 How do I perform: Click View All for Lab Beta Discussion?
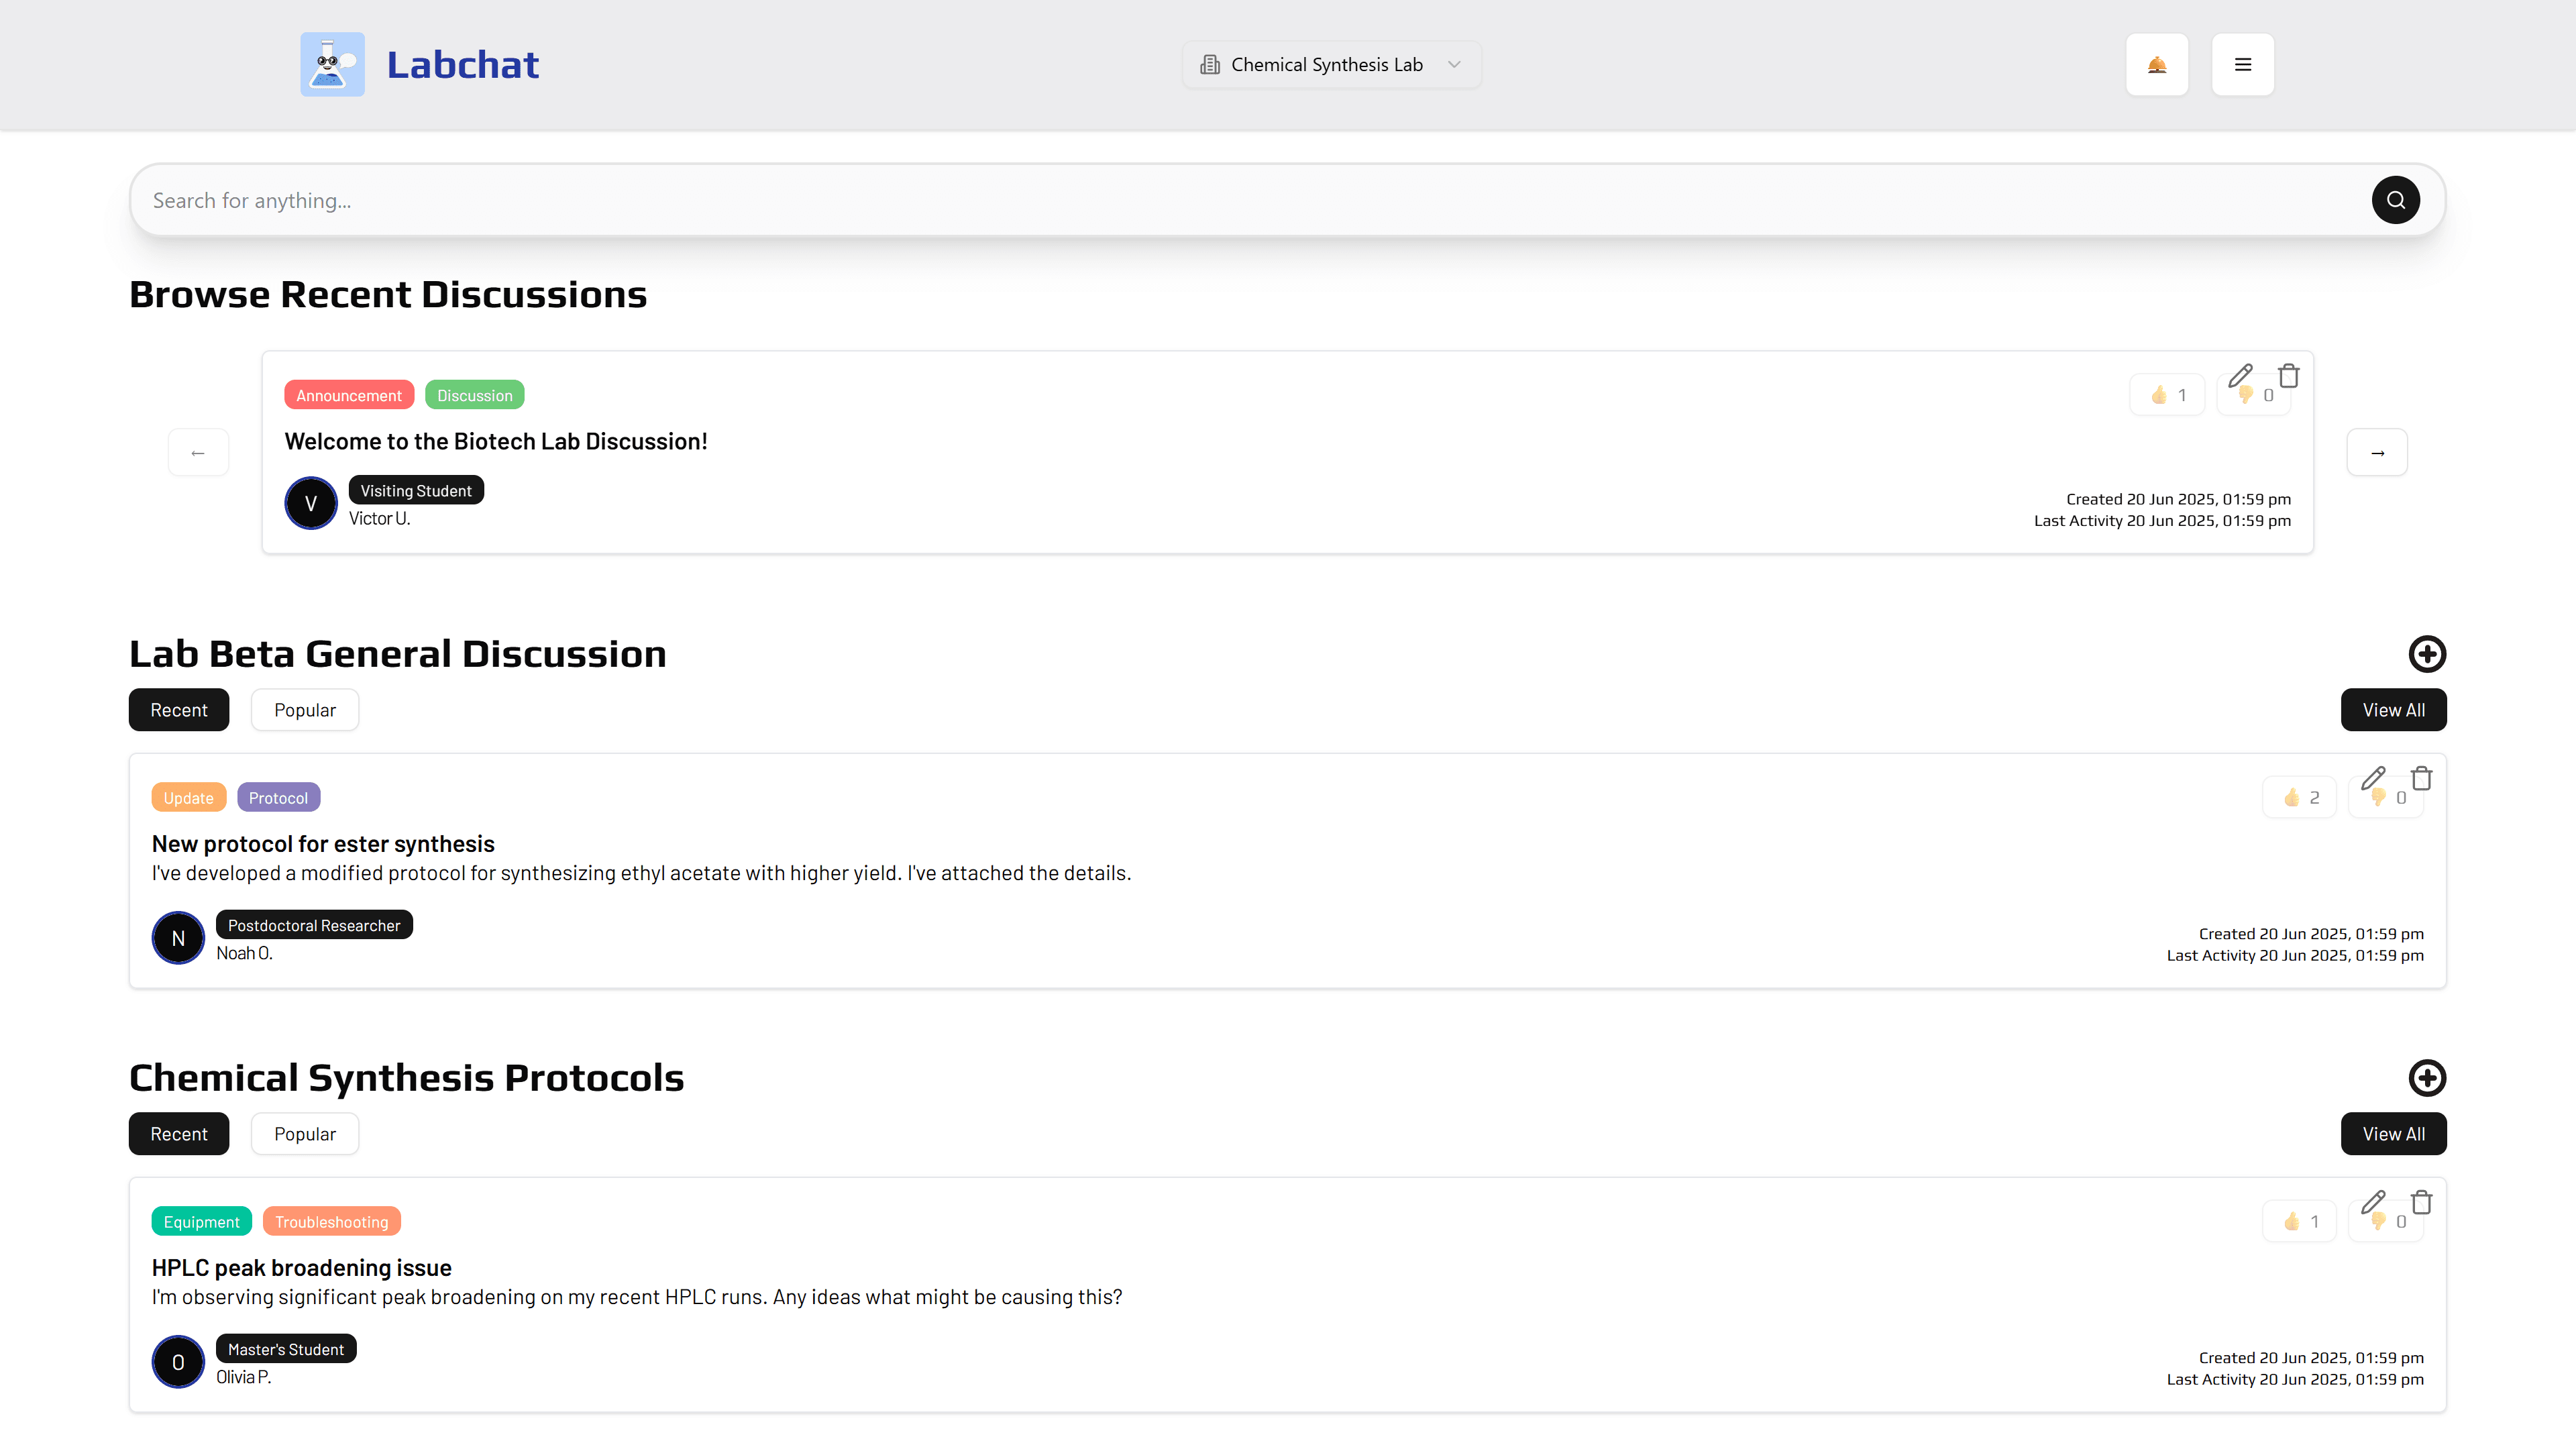tap(2393, 710)
